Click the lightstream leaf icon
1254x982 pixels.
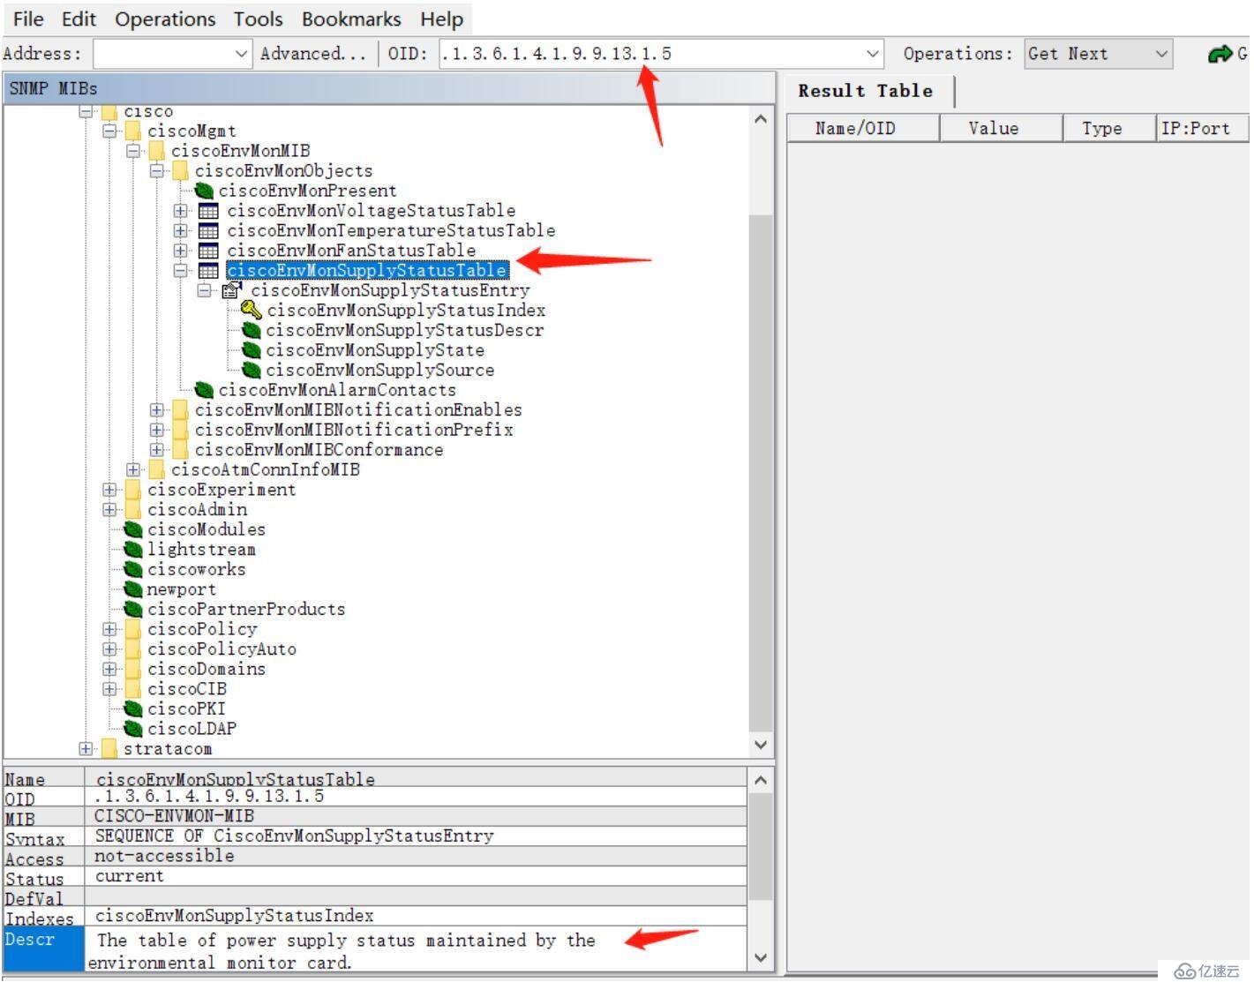pos(133,550)
